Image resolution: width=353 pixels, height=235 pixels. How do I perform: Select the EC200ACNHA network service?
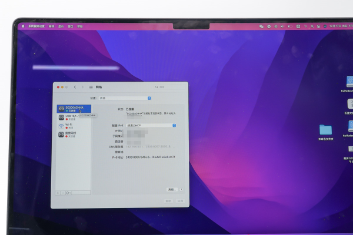click(74, 109)
